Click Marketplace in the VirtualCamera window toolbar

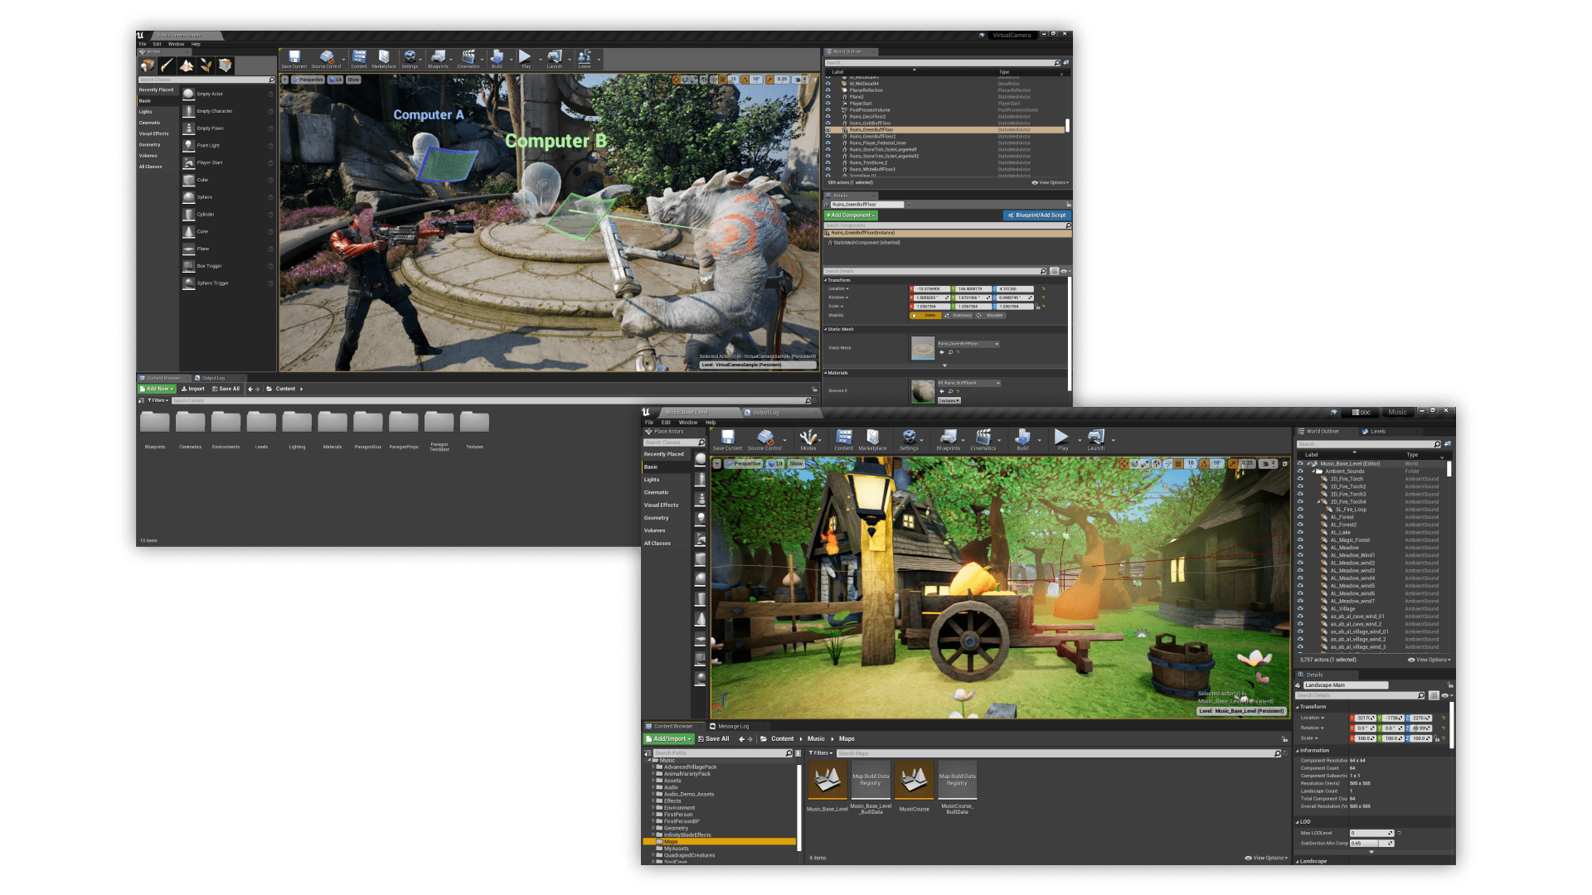[x=384, y=59]
